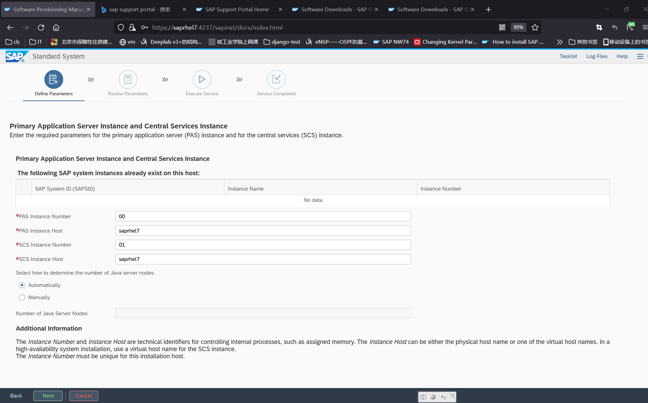Click the Service Completed step icon
648x403 pixels.
tap(276, 79)
